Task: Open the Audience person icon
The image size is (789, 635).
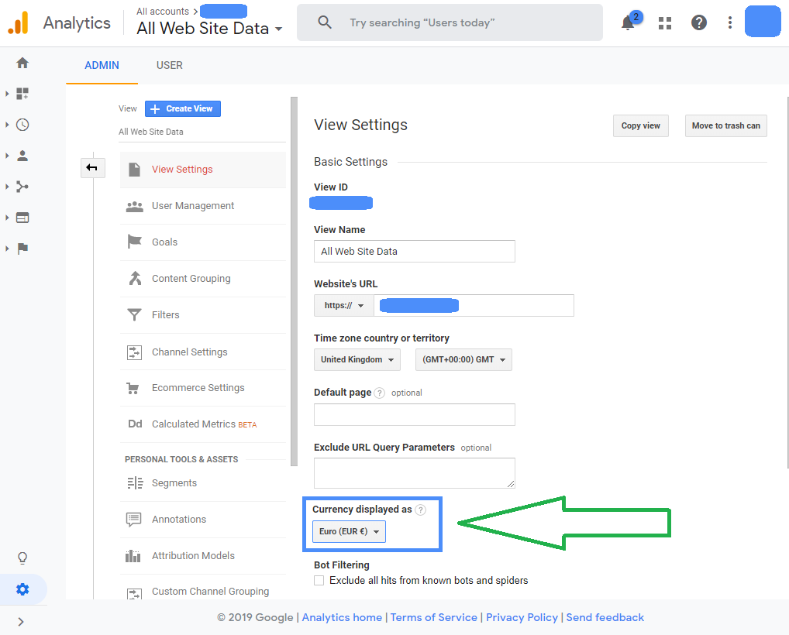Action: click(x=22, y=156)
